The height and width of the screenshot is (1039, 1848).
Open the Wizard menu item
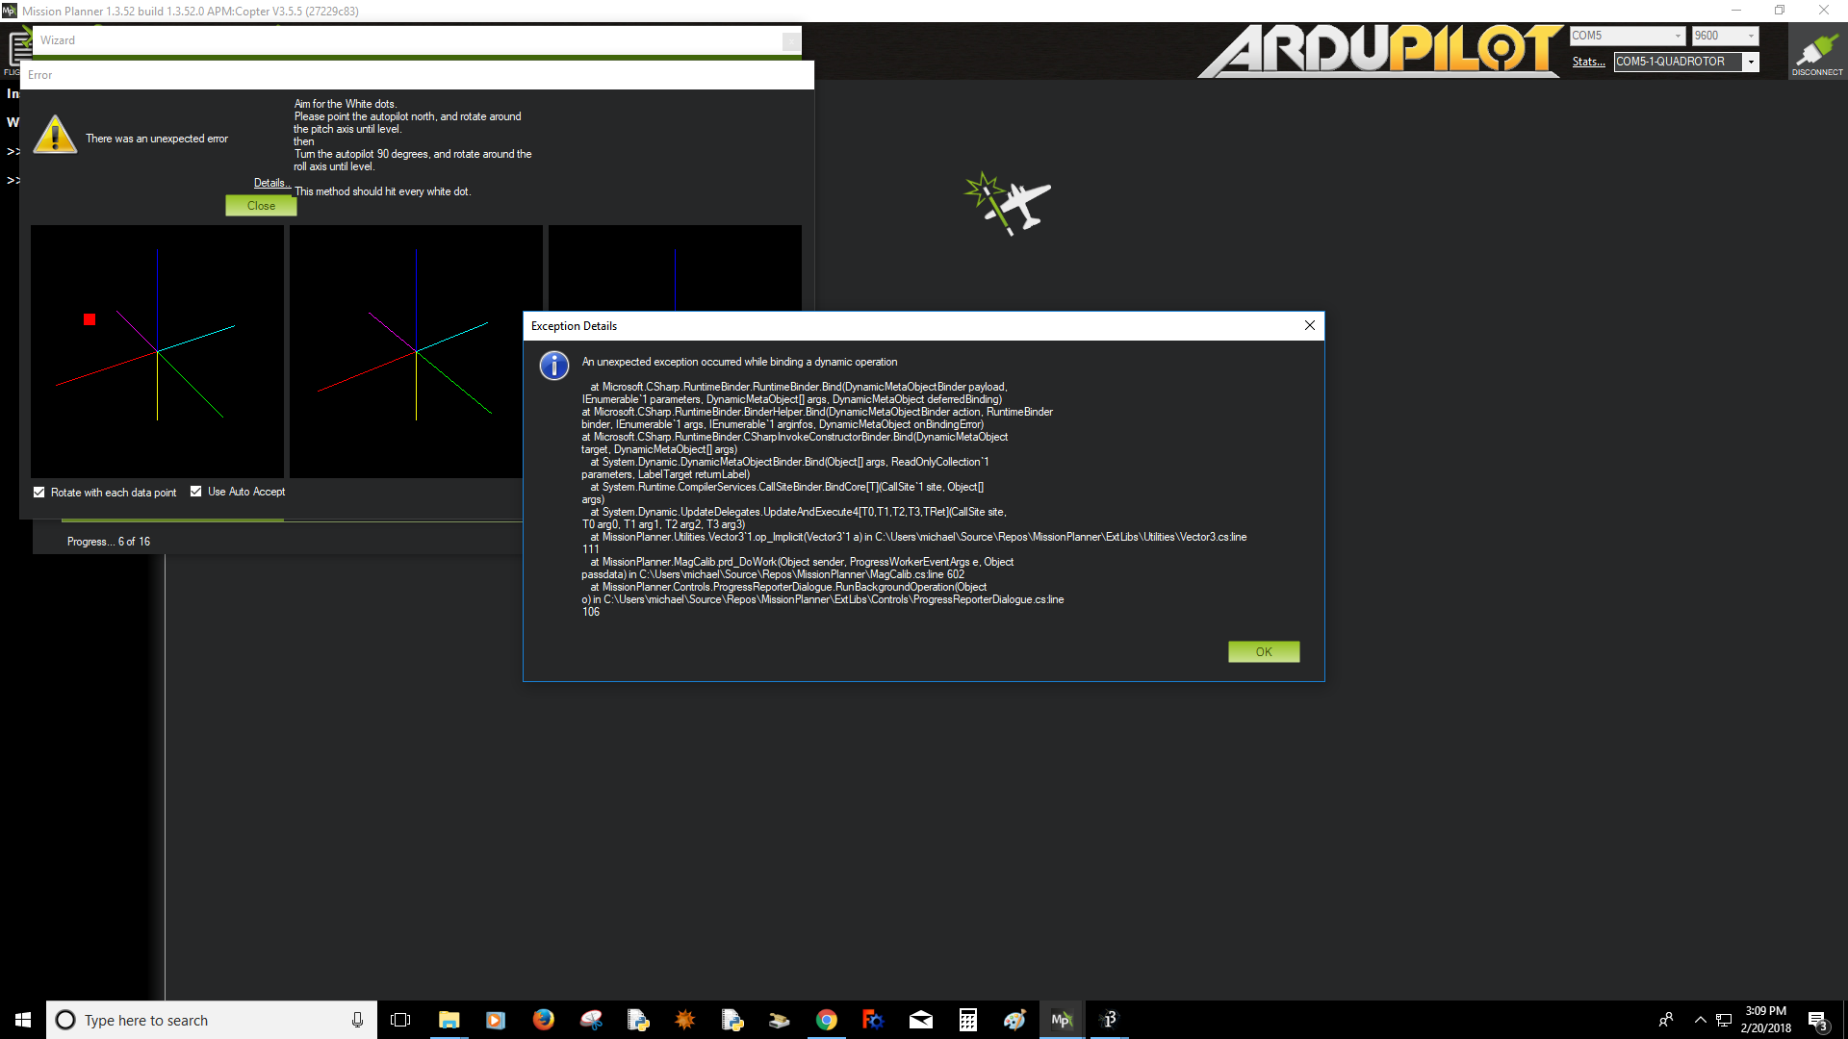tap(57, 39)
